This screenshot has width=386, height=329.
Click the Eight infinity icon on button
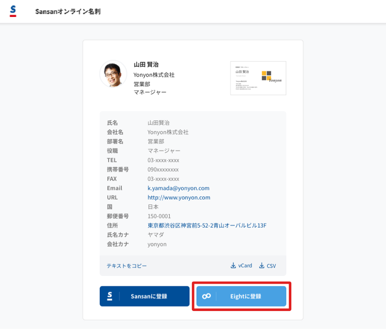point(206,296)
